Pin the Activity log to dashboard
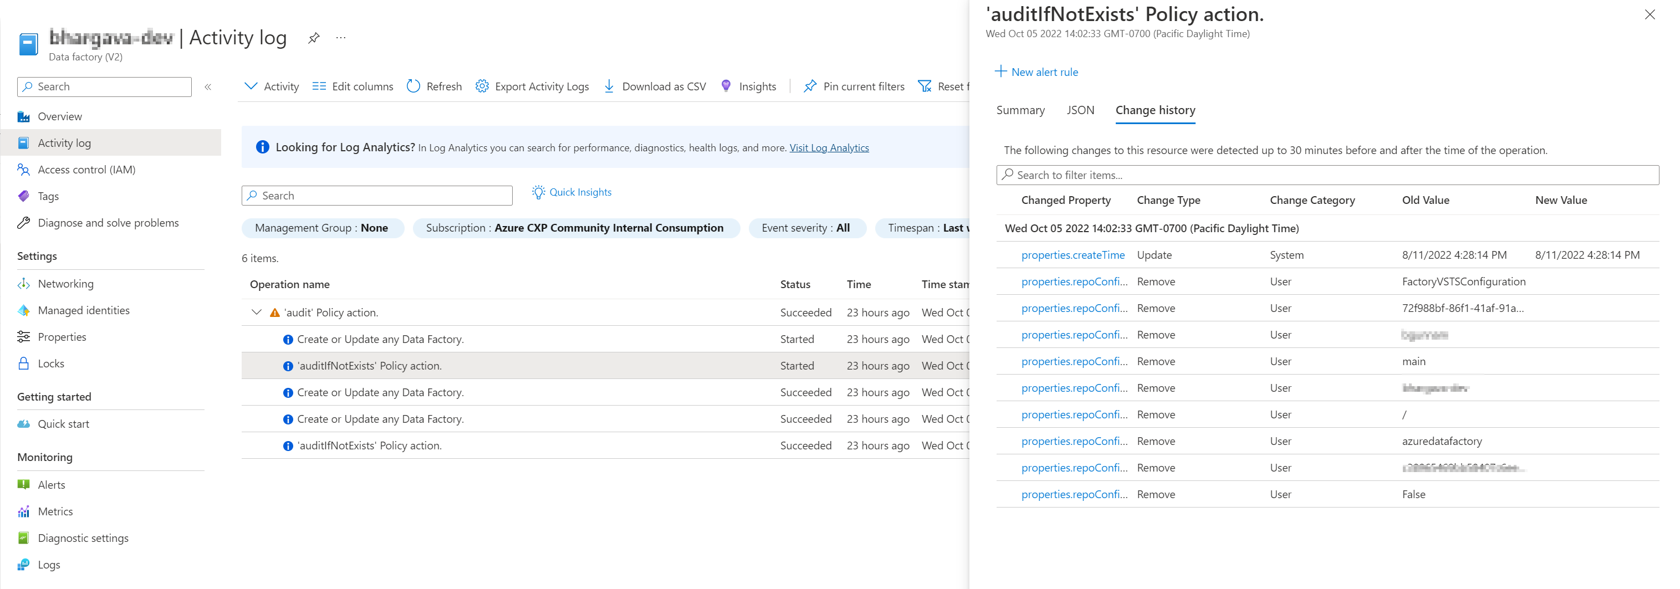This screenshot has height=589, width=1680. pos(314,38)
